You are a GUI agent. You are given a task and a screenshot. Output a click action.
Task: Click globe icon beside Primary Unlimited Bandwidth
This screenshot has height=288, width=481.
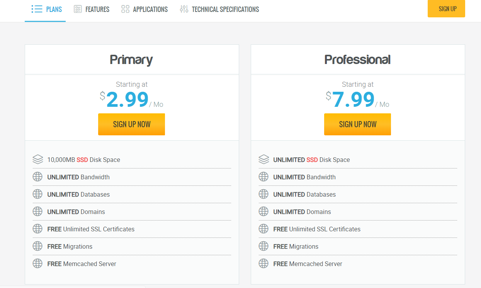(37, 177)
